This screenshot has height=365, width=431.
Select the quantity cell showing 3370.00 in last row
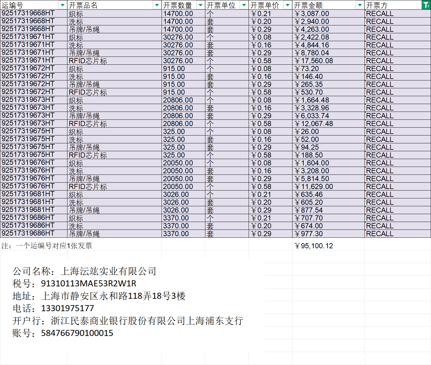point(176,234)
